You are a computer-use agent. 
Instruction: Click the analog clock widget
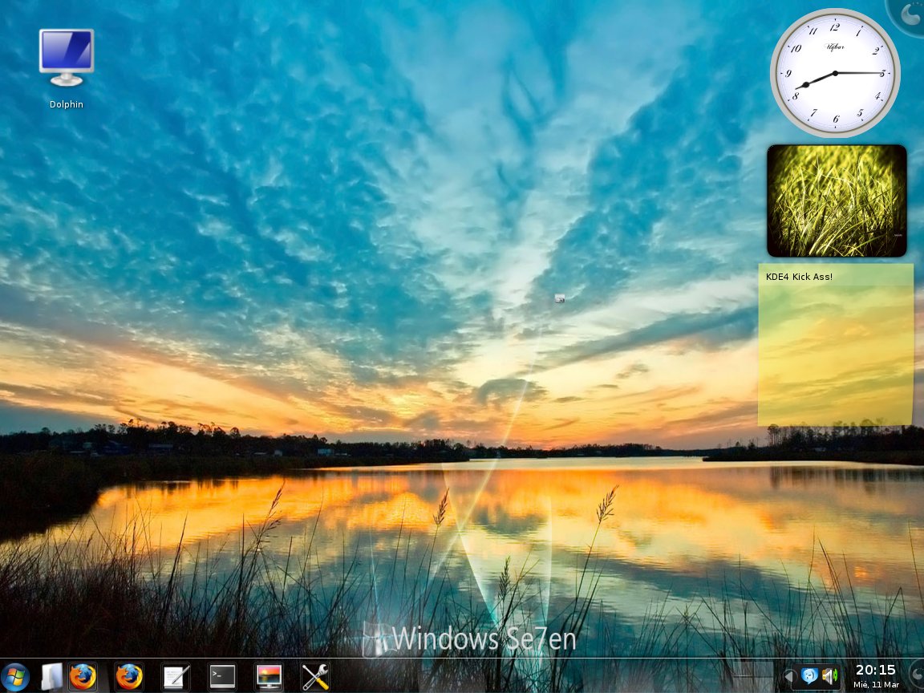pyautogui.click(x=835, y=73)
